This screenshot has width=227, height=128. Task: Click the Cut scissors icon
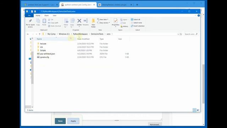point(49,20)
